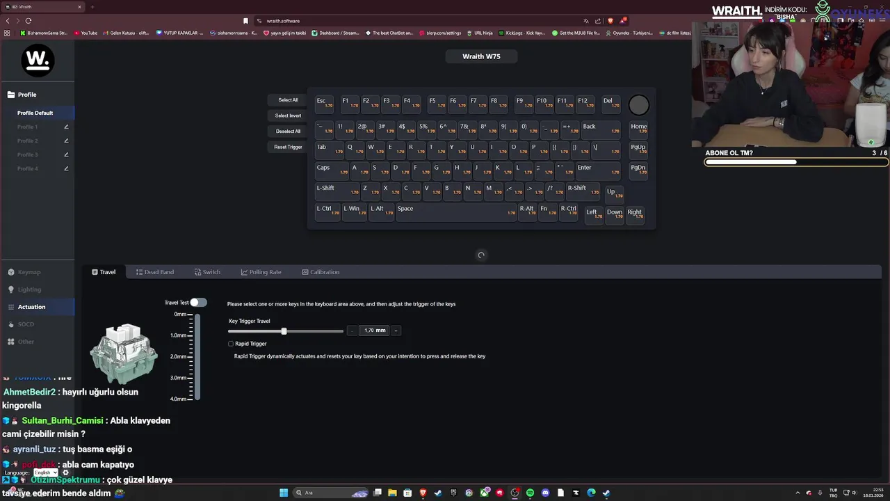
Task: Select the Fn key on keyboard
Action: pos(548,211)
